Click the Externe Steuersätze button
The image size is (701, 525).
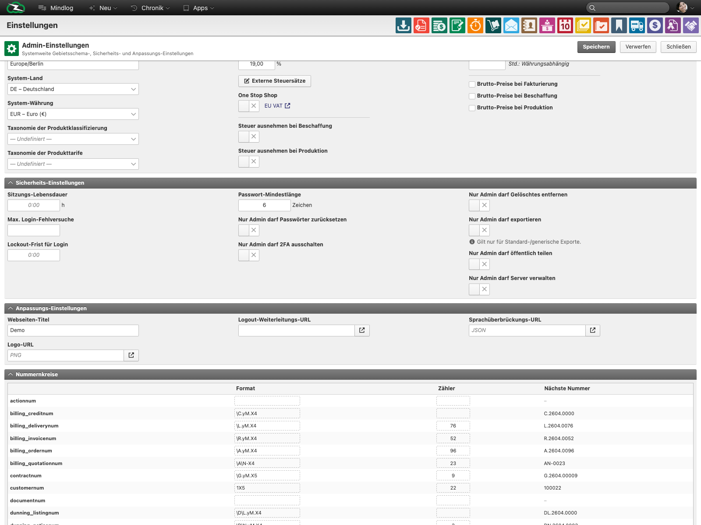point(275,81)
